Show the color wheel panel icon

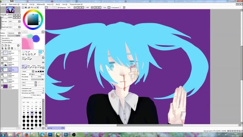pyautogui.click(x=23, y=8)
